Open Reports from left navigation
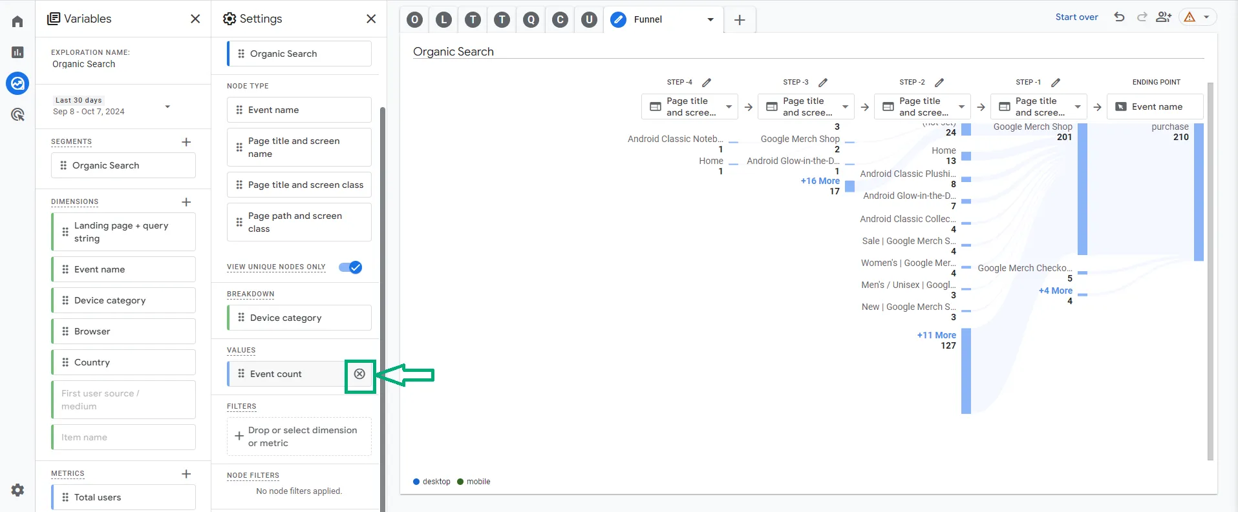1238x512 pixels. point(17,52)
